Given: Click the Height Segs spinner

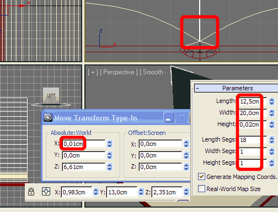Looking at the screenshot, I should (x=271, y=163).
